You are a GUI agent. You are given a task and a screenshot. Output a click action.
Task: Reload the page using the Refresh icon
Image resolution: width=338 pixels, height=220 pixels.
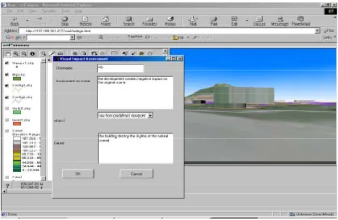tap(86, 21)
